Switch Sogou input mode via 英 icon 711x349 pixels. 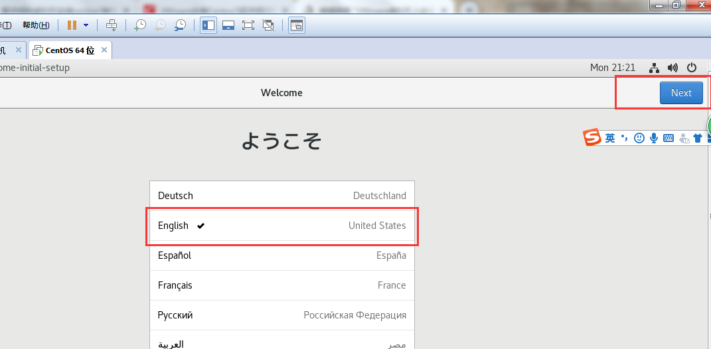[x=610, y=138]
